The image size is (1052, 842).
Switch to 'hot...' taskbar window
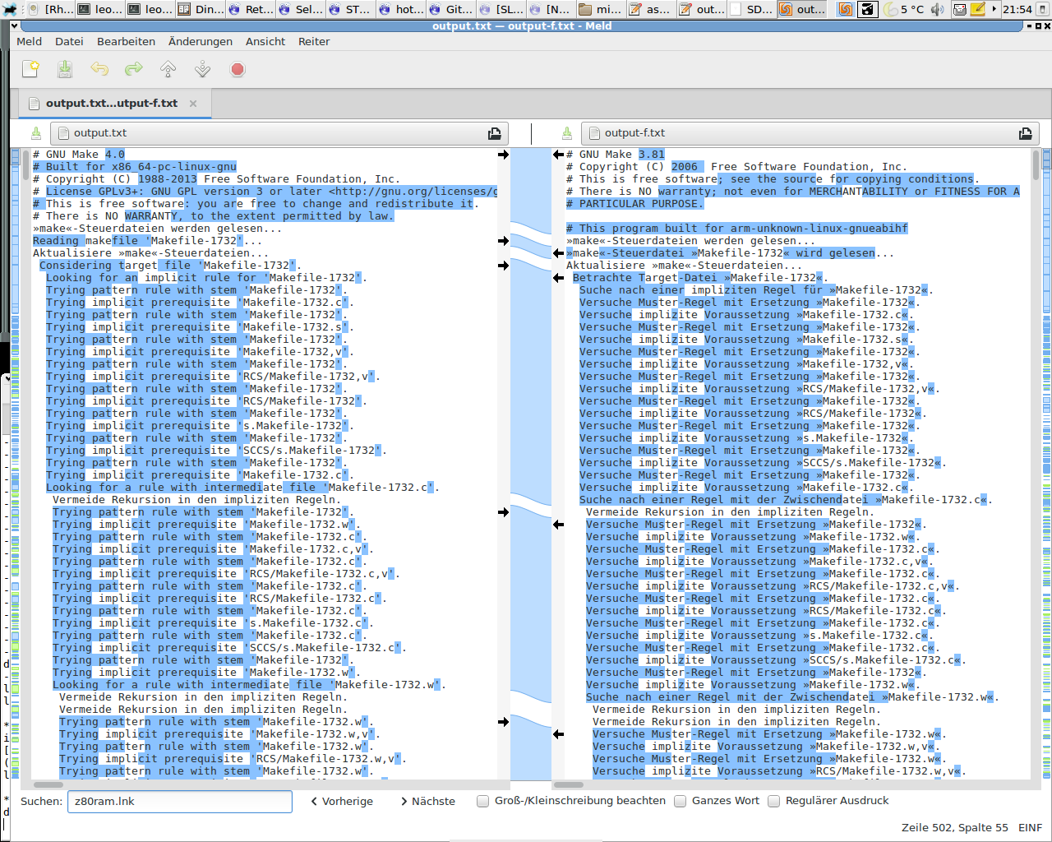click(400, 9)
